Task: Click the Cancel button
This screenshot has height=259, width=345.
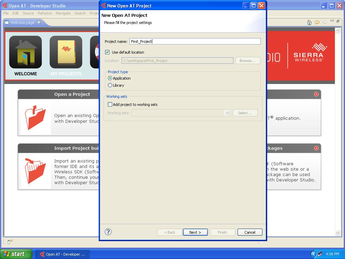Action: tap(250, 232)
